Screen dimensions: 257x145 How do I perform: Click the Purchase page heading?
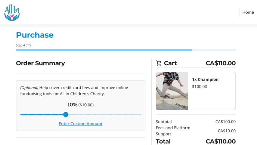point(35,35)
